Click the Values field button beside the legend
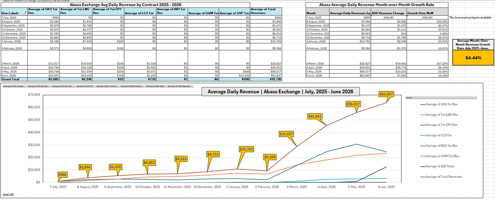This screenshot has height=200, width=495. click(441, 98)
